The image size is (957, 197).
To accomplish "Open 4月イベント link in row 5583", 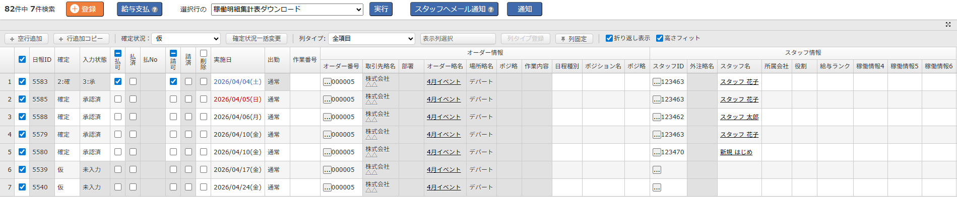I will pos(443,82).
